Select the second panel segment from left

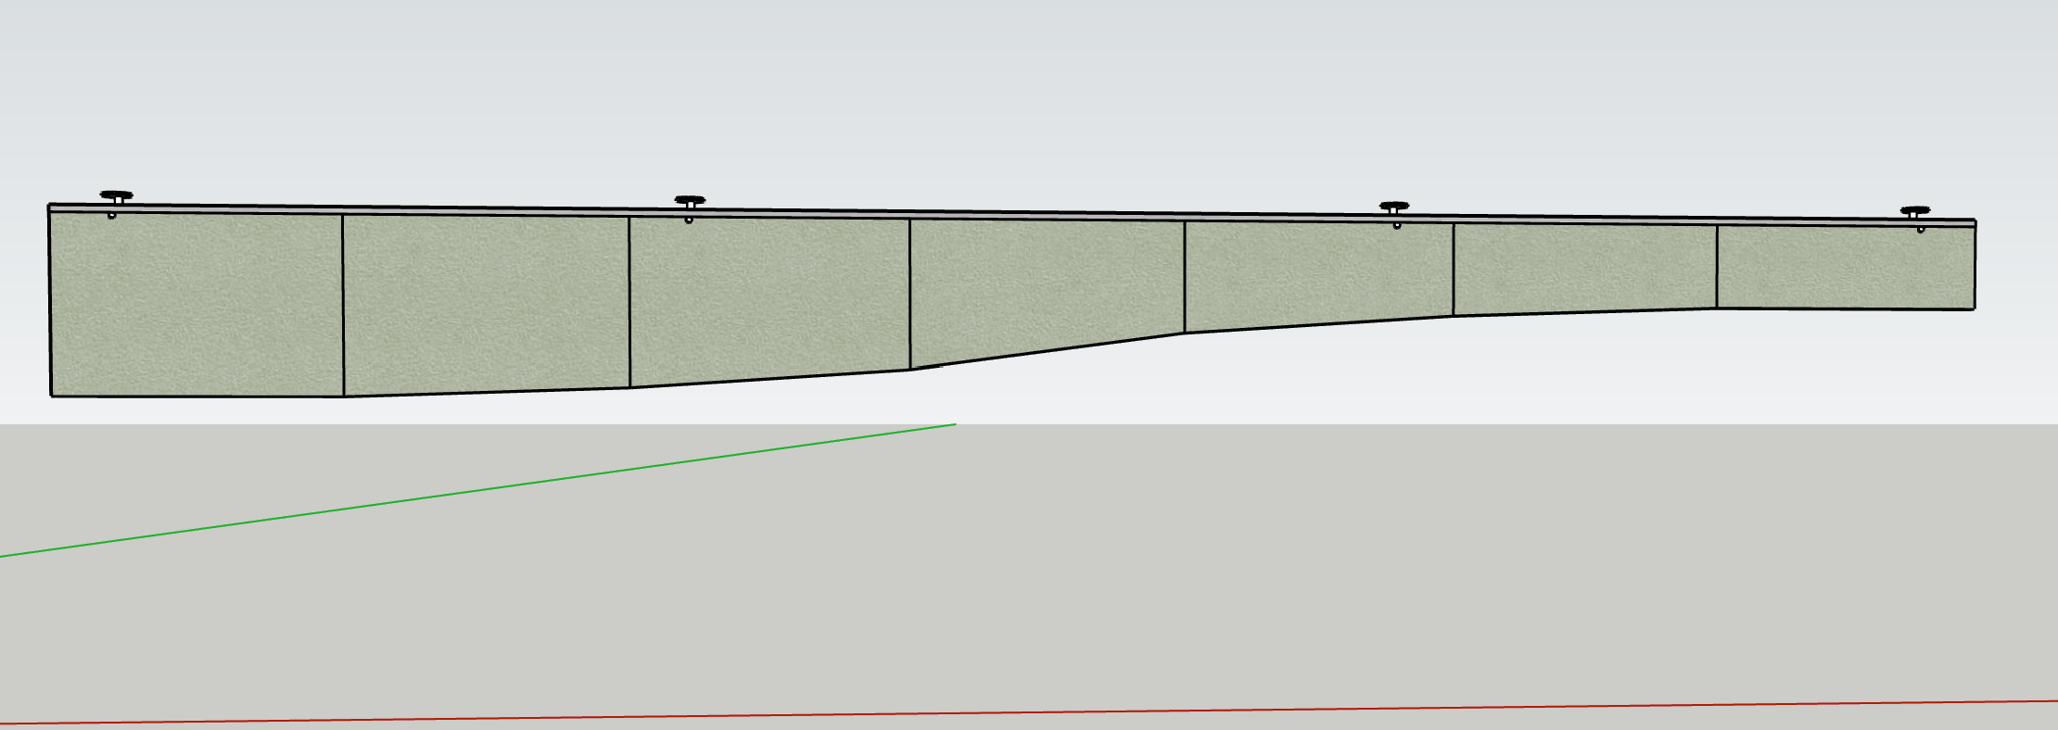coord(487,304)
